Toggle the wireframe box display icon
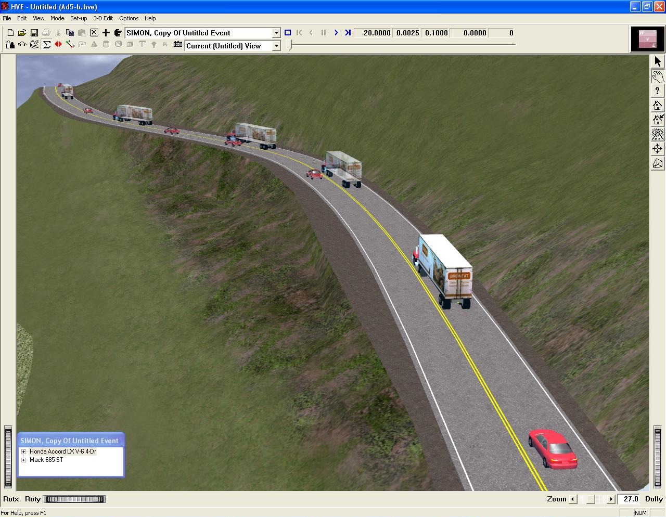 658,163
